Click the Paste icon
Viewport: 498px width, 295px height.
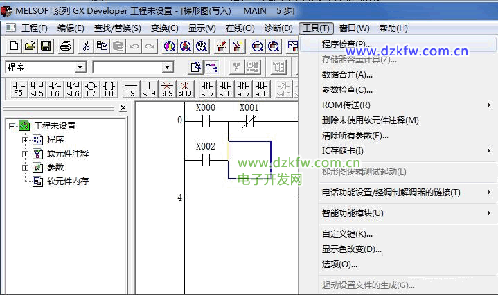click(118, 46)
